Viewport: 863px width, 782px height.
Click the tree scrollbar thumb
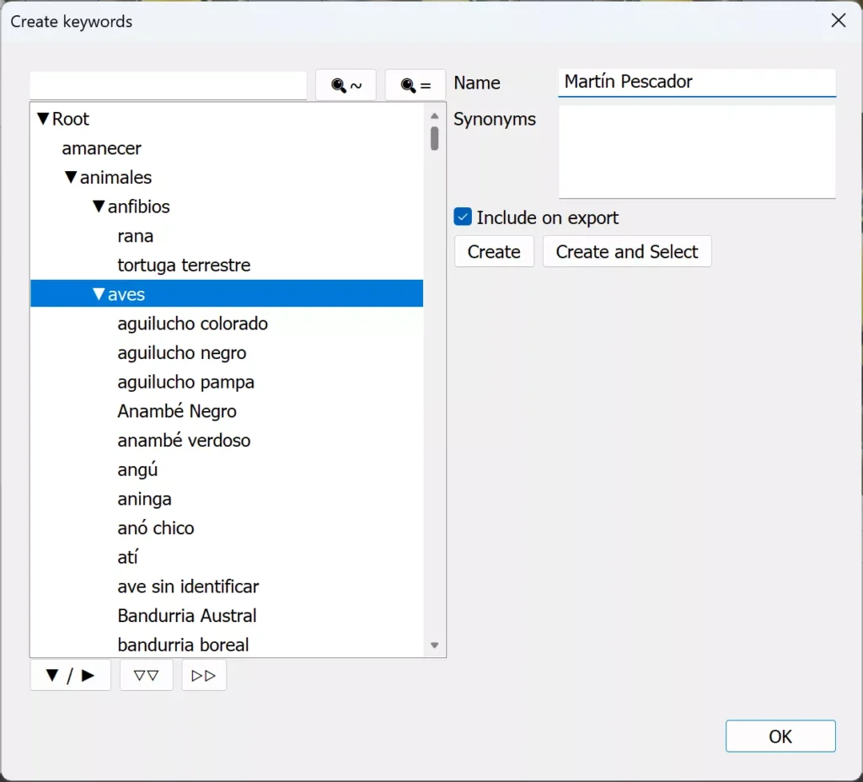tap(434, 138)
